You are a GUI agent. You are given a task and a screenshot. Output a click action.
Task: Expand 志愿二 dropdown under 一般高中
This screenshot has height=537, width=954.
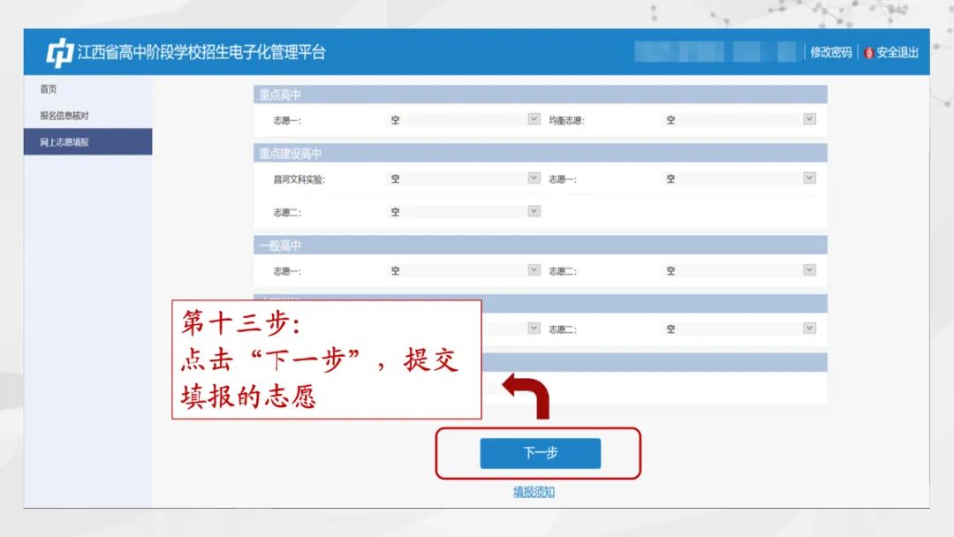click(738, 270)
